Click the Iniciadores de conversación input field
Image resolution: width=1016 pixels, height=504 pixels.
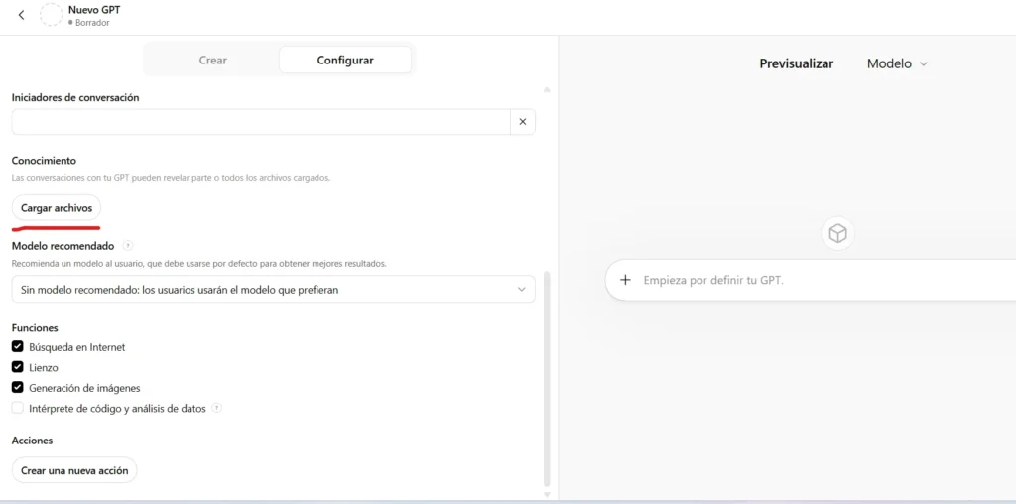point(260,122)
